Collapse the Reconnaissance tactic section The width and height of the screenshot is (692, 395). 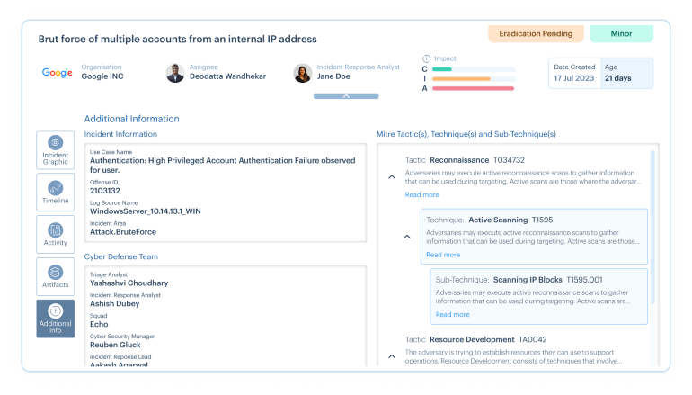coord(391,177)
